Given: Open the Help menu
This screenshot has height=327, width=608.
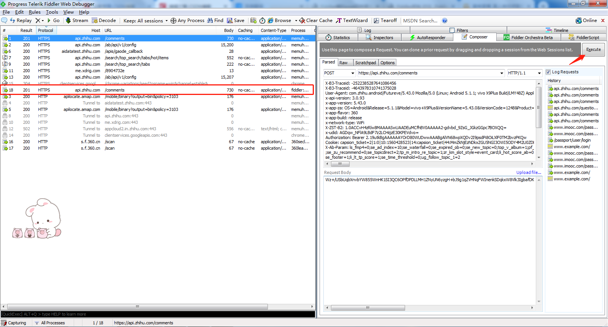Looking at the screenshot, I should click(84, 12).
